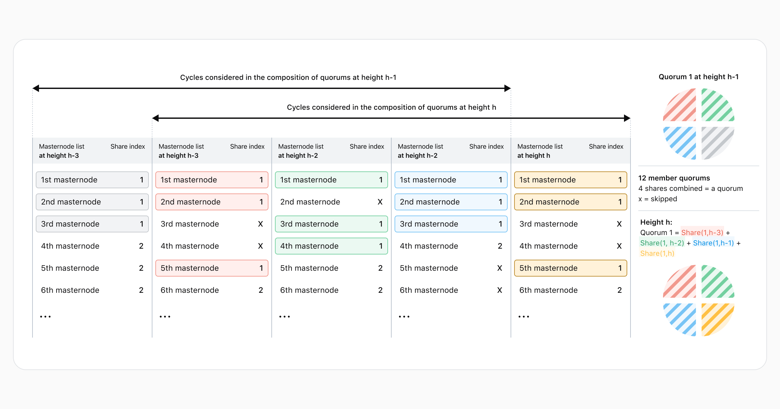Click the Share index header in the first column
780x409 pixels.
(127, 146)
